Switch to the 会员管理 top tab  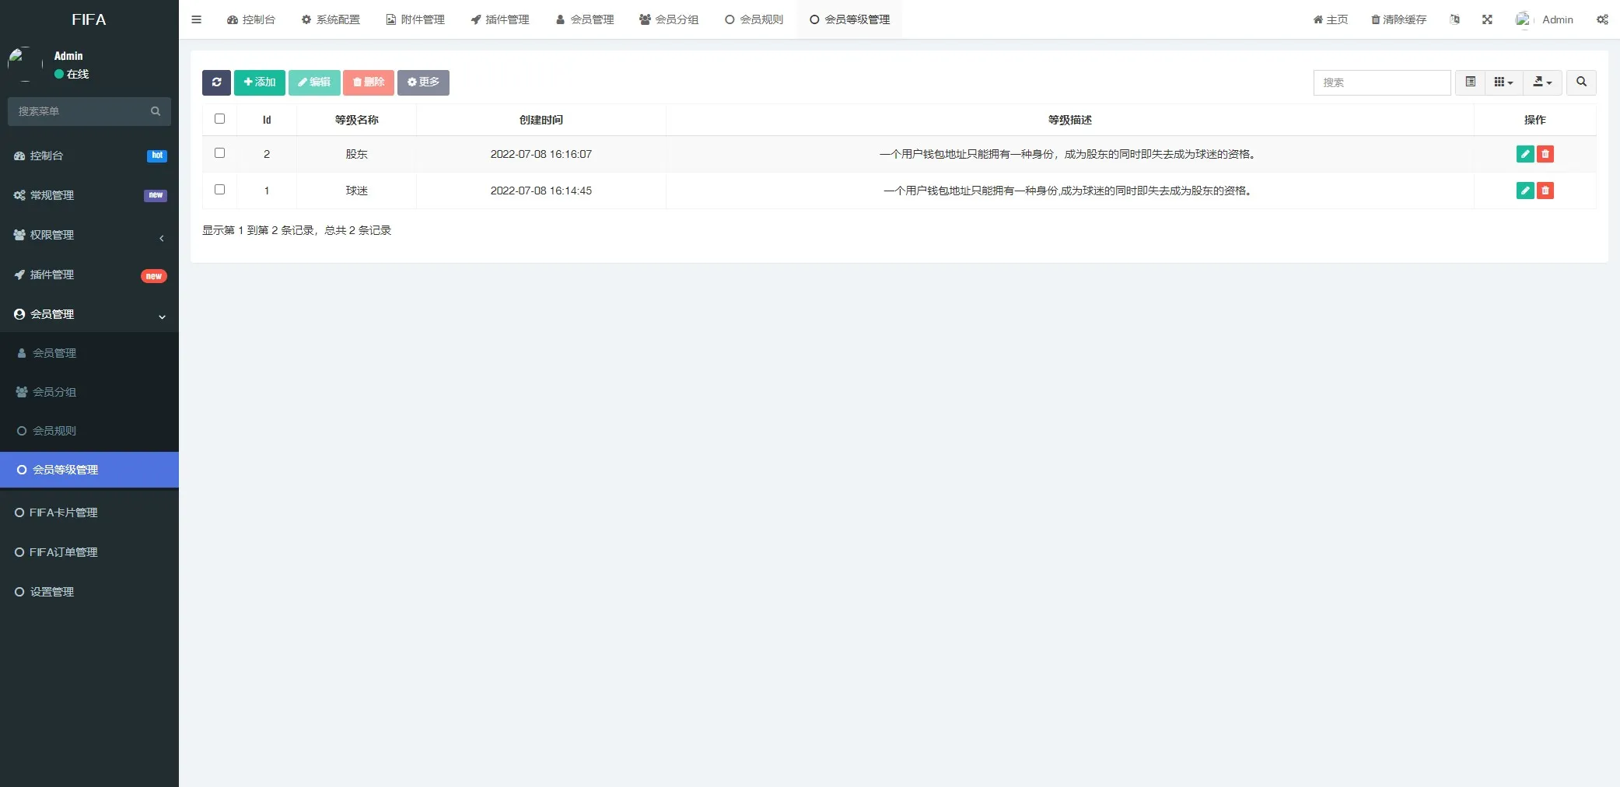(585, 19)
